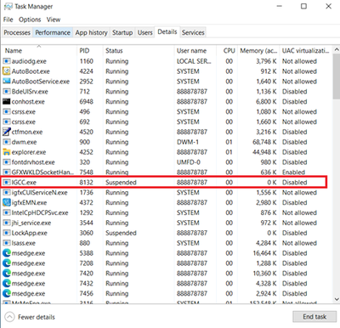Switch to the Performance tab
Viewport: 340px width, 328px height.
point(53,32)
